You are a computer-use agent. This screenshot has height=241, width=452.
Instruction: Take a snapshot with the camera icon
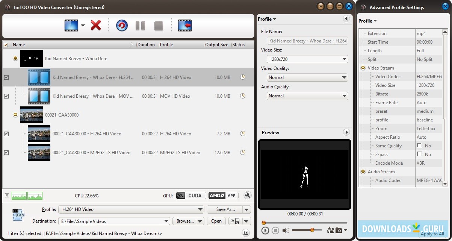339,230
